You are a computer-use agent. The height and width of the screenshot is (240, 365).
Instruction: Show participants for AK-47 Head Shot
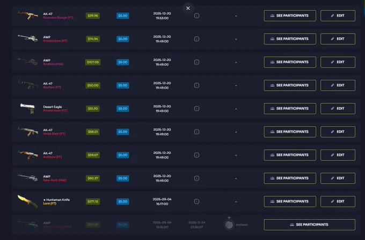point(290,132)
